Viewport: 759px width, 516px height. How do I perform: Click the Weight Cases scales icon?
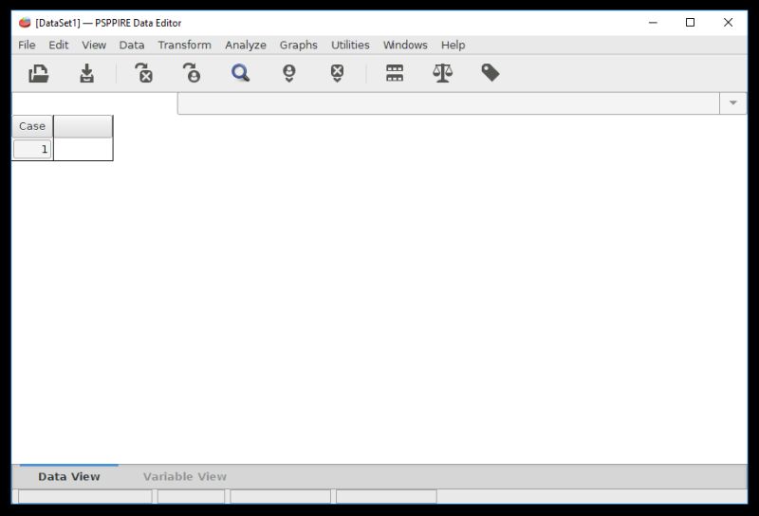(x=442, y=73)
